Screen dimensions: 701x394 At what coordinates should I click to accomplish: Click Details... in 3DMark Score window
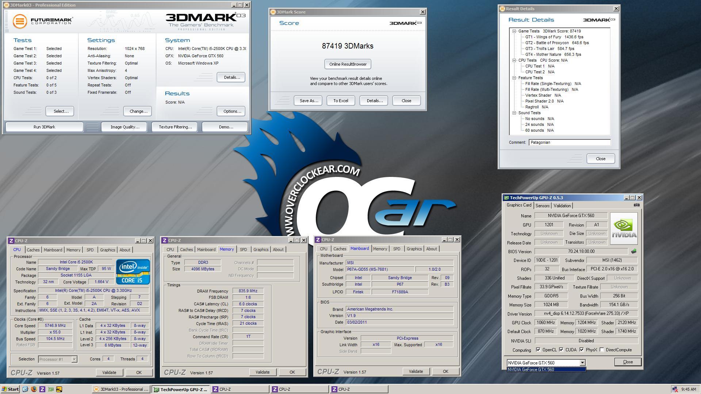coord(374,101)
